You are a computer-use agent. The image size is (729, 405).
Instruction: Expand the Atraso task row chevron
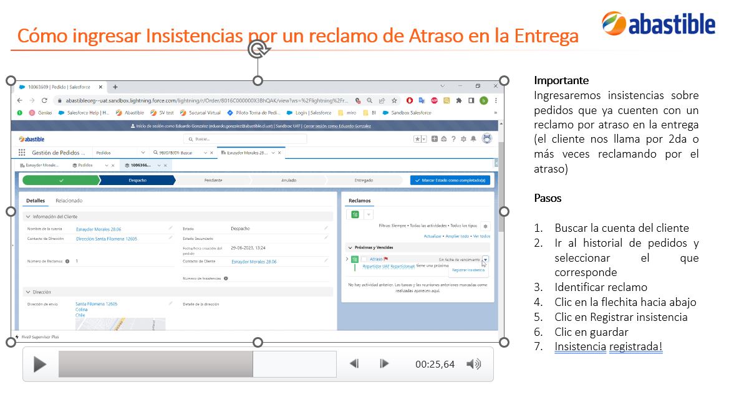coord(347,259)
